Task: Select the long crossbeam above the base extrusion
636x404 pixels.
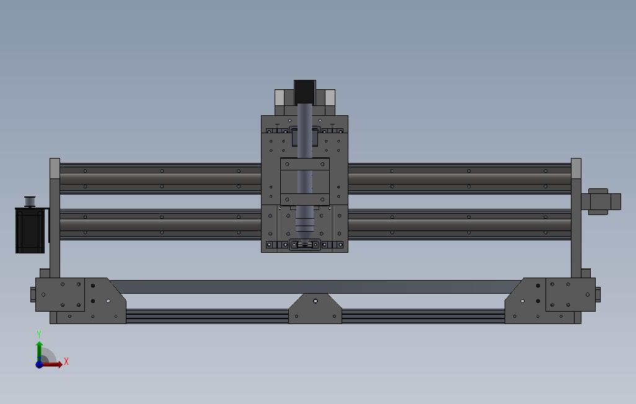Action: pyautogui.click(x=315, y=287)
